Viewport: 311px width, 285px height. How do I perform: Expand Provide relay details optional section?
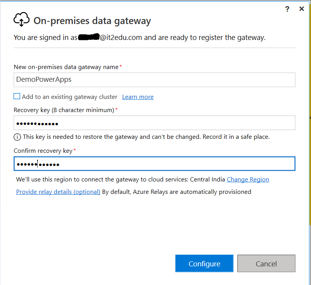[x=58, y=192]
